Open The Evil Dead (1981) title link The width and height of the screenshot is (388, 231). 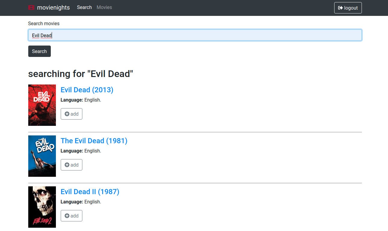click(94, 141)
